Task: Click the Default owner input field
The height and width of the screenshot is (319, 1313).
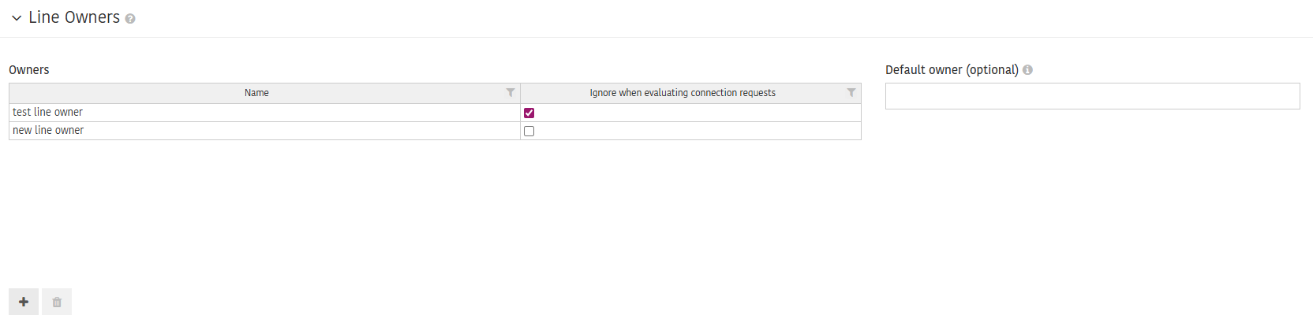Action: (x=1092, y=96)
